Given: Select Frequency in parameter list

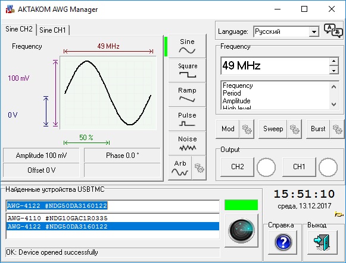Looking at the screenshot, I should click(x=238, y=85).
